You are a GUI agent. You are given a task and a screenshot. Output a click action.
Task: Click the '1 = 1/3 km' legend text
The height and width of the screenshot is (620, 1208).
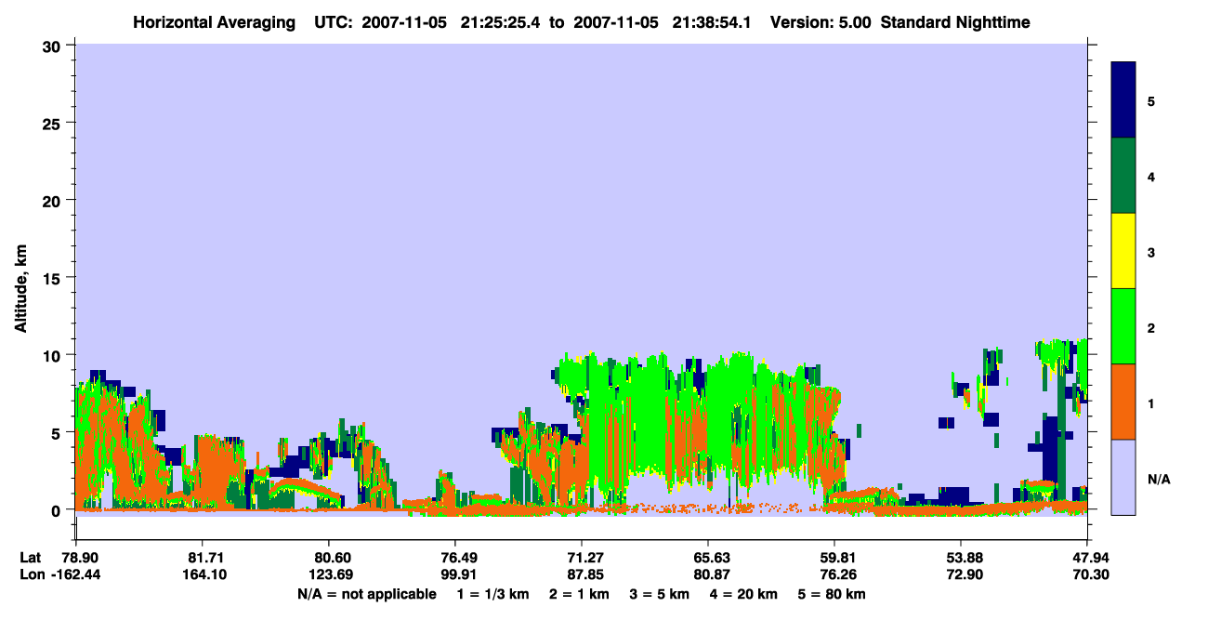point(492,594)
